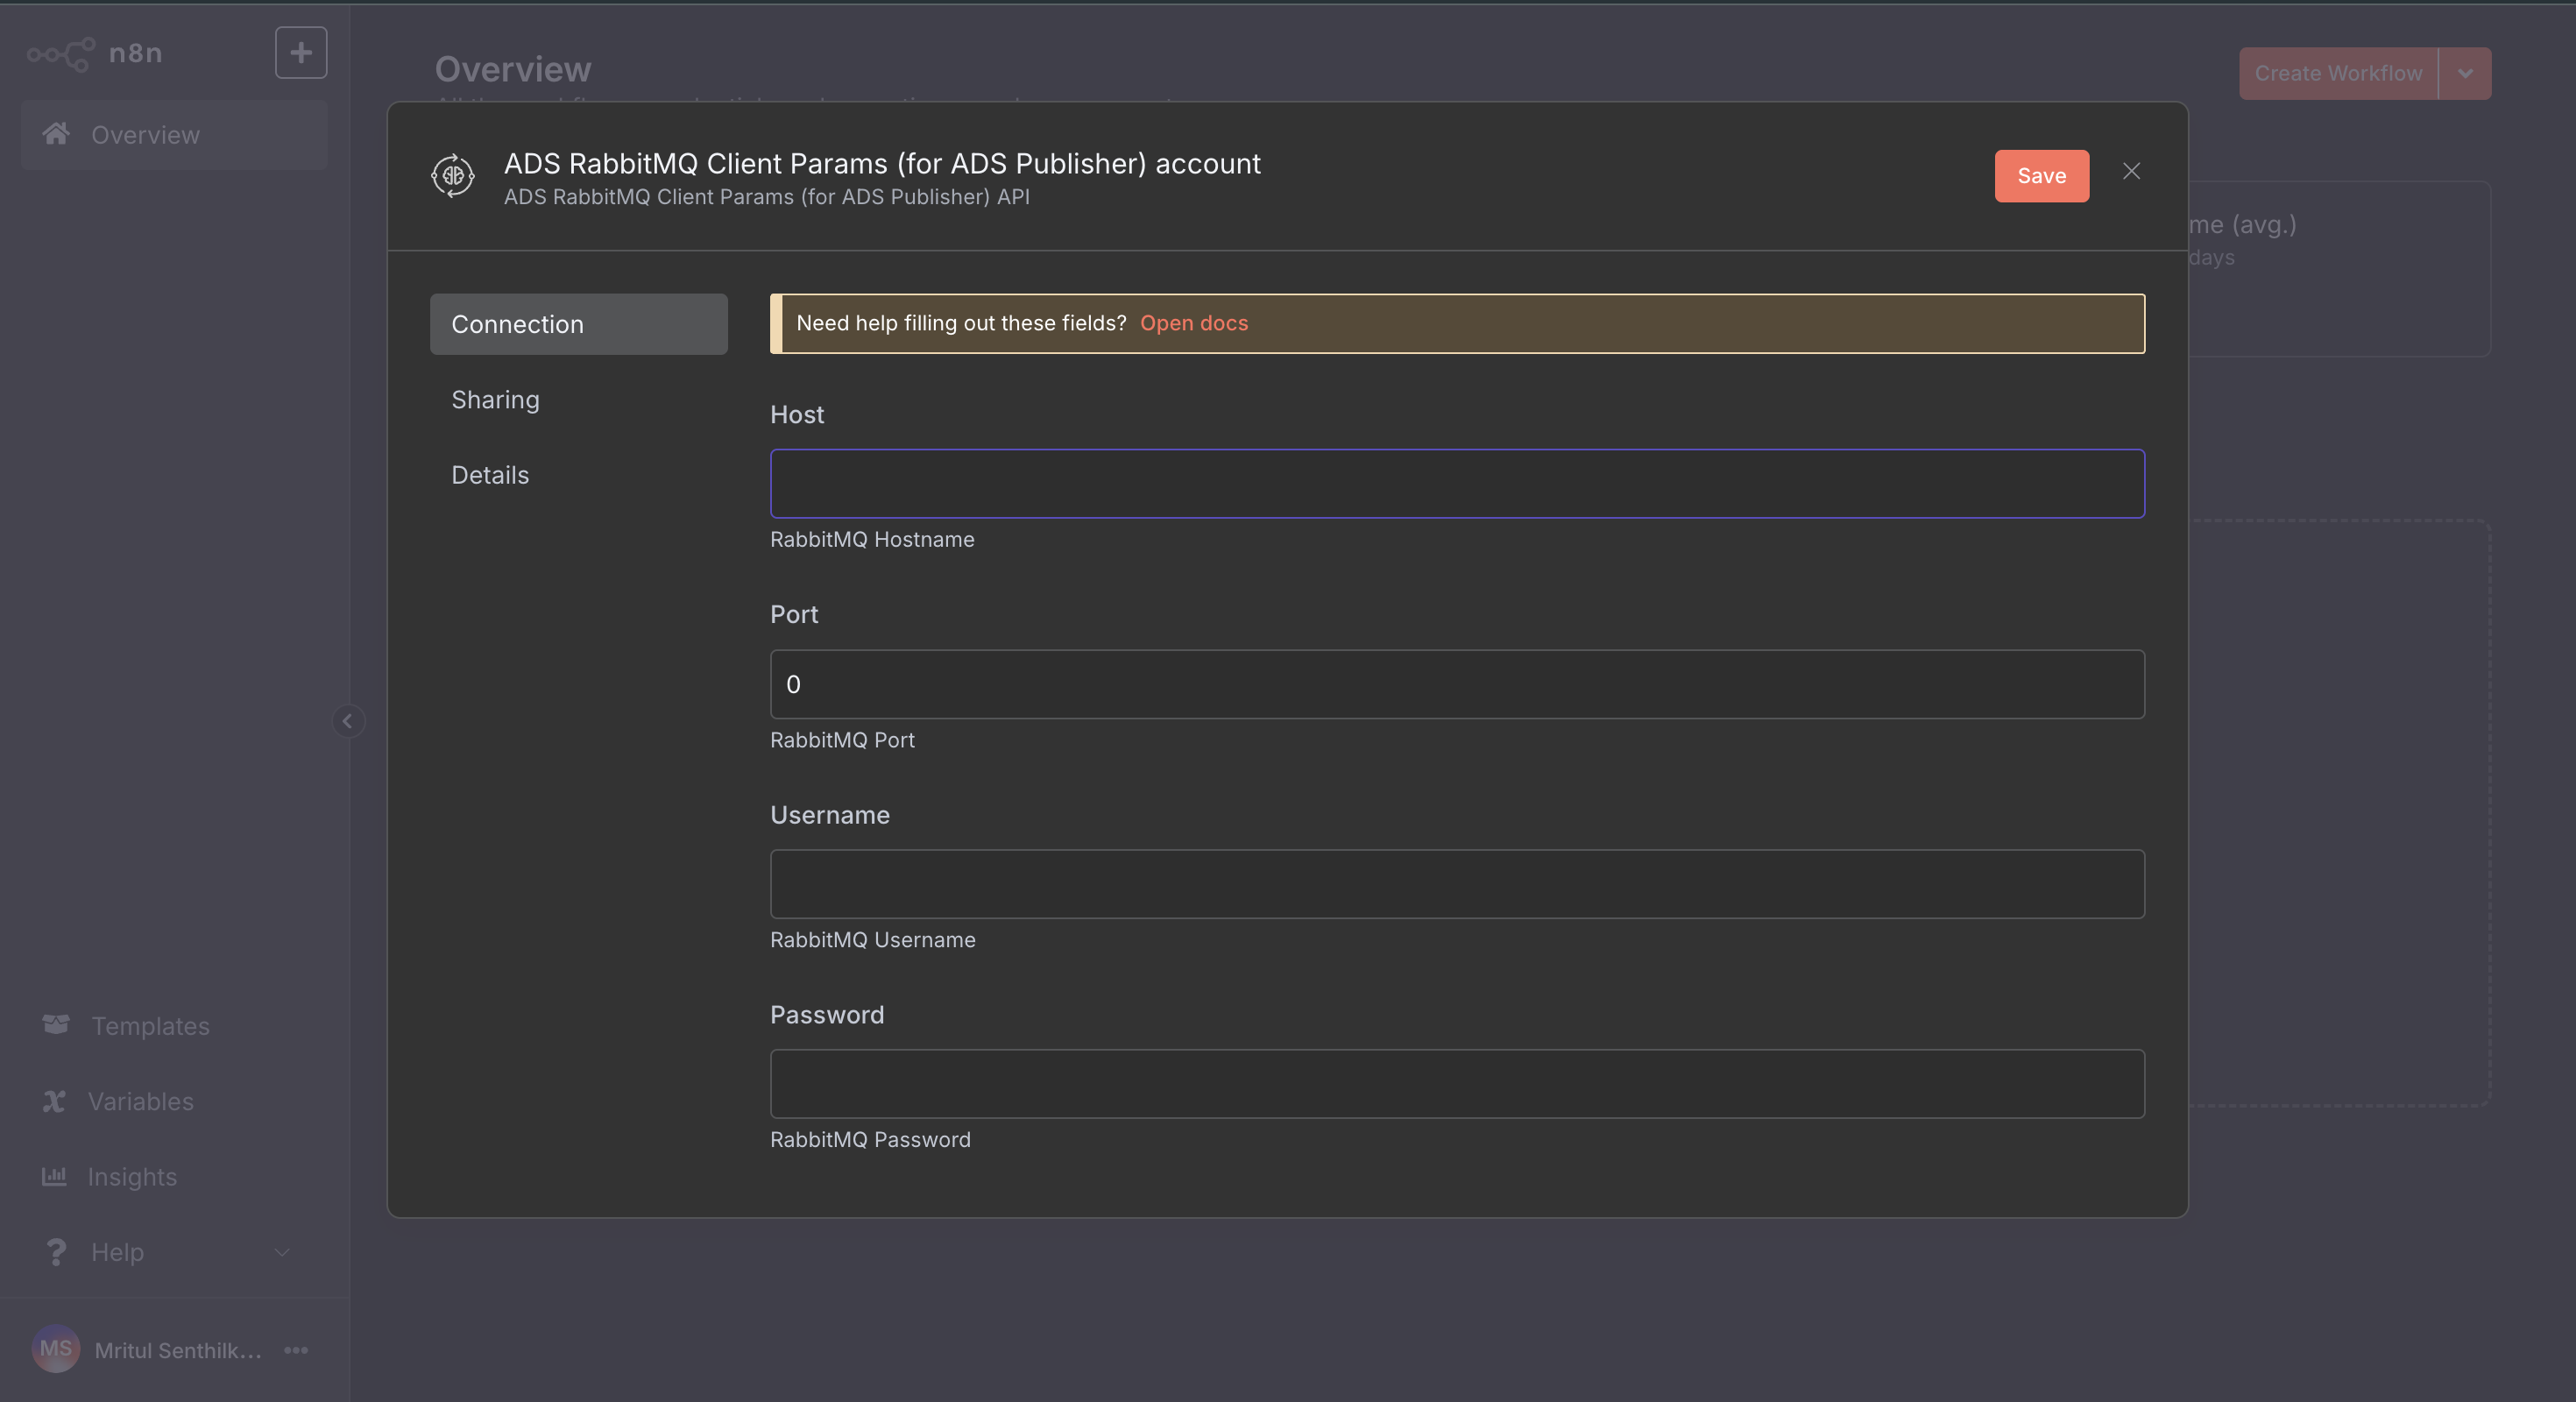Select the Overview home icon
The image size is (2576, 1402).
tap(57, 134)
